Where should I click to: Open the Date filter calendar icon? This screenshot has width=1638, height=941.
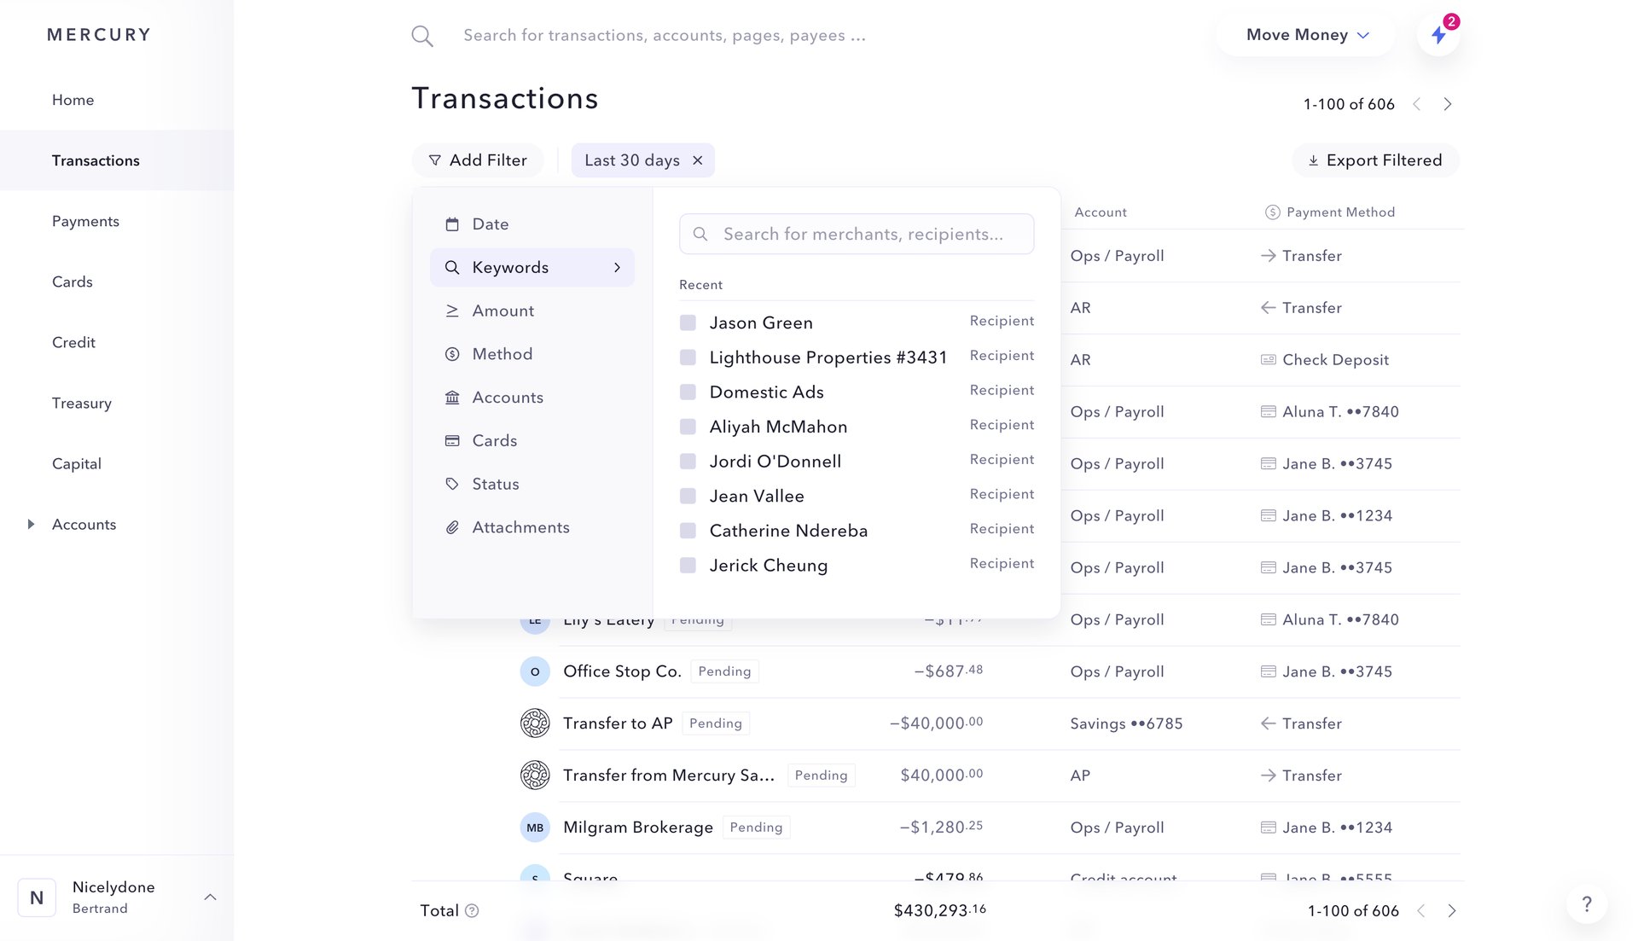click(453, 224)
